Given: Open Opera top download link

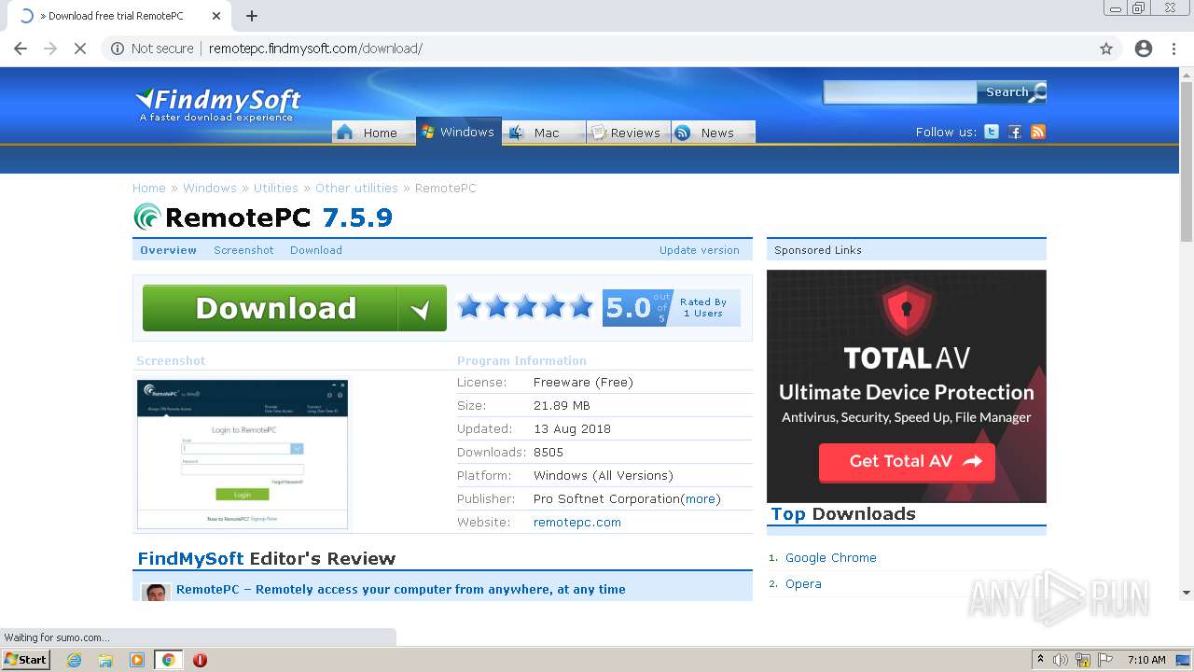Looking at the screenshot, I should click(x=803, y=583).
